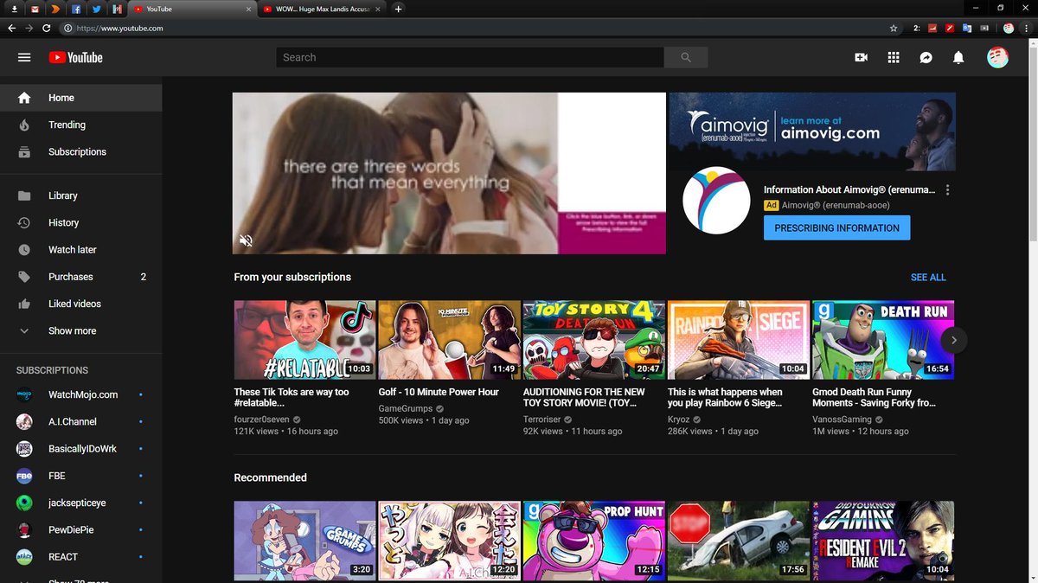Open the Rainbow 6 Siege video thumbnail
Image resolution: width=1038 pixels, height=583 pixels.
pyautogui.click(x=739, y=340)
